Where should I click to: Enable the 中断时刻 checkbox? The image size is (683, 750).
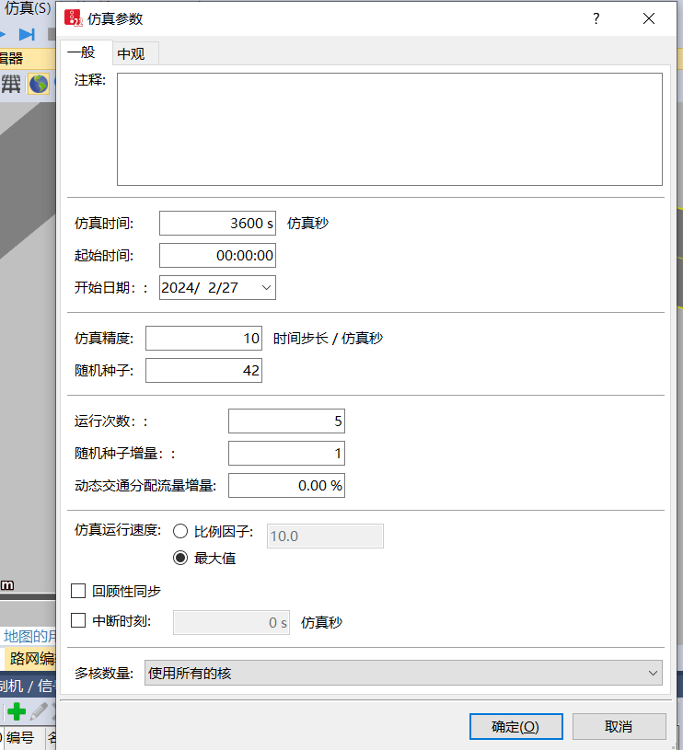pos(78,621)
